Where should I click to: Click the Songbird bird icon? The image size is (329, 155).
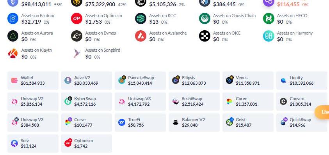click(x=76, y=53)
